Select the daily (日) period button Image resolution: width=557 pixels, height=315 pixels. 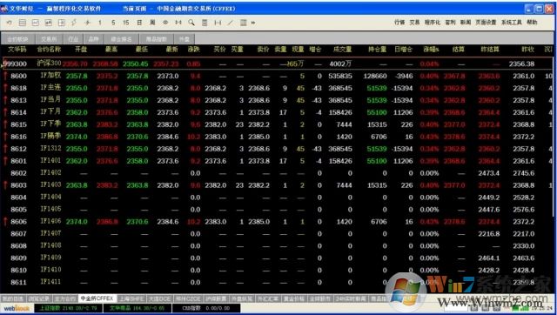[x=139, y=23]
